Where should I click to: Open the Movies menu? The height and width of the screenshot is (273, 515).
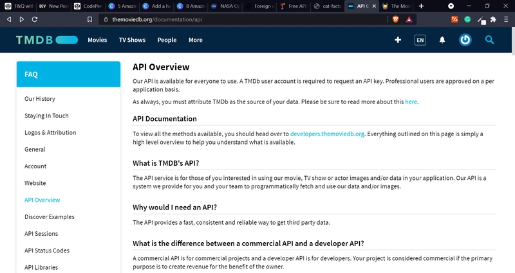[x=97, y=40]
